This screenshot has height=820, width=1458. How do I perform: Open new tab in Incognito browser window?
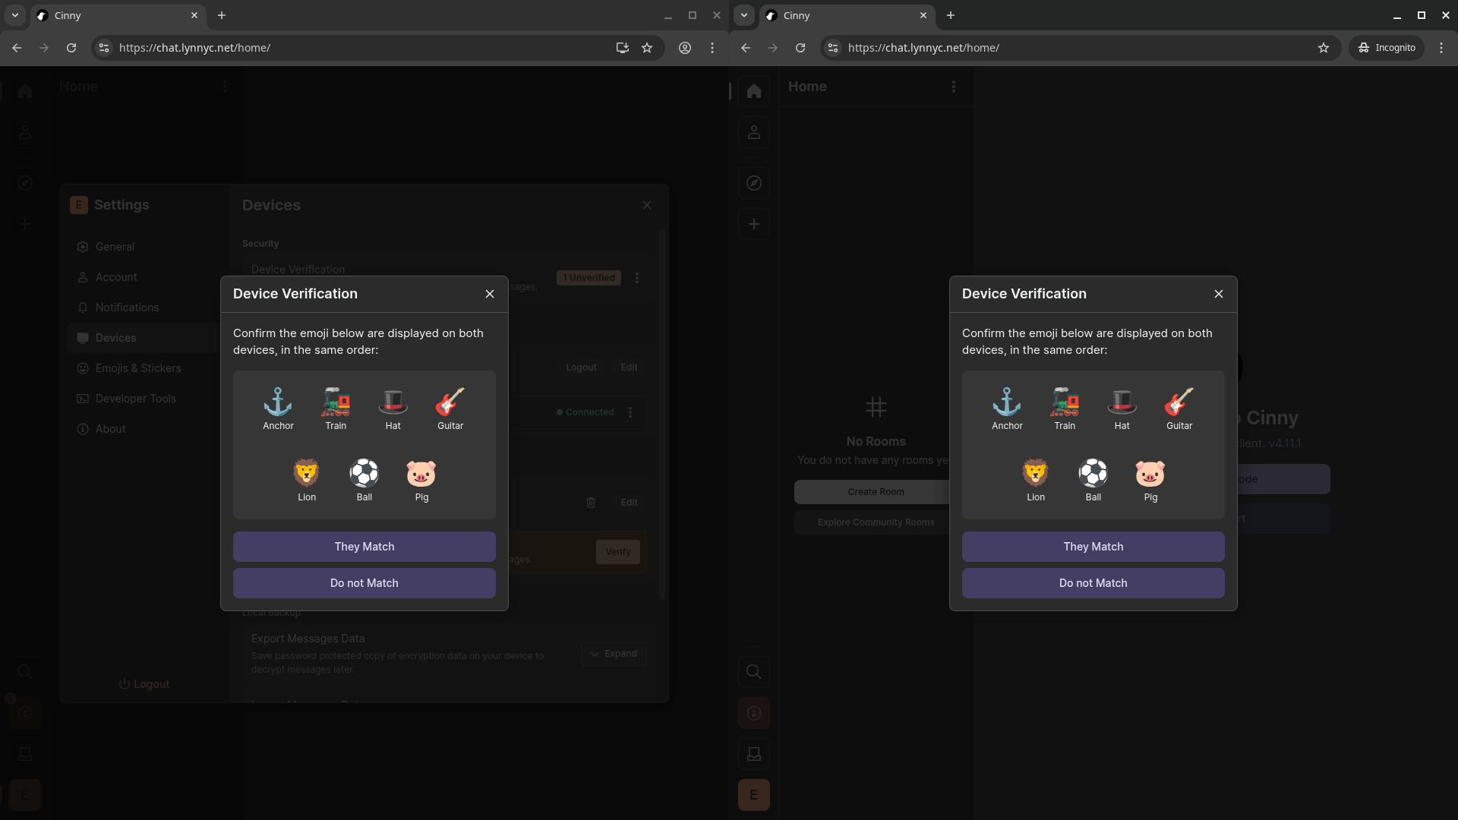coord(951,15)
